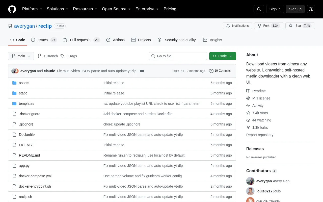Image resolution: width=323 pixels, height=202 pixels.
Task: Click the Go to file search field
Action: (x=178, y=56)
